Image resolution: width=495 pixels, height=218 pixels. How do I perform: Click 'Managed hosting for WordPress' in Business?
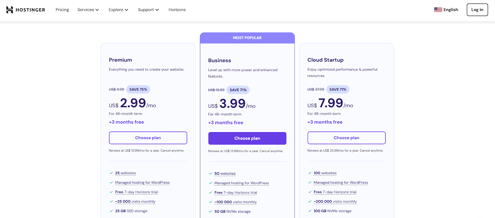242,183
